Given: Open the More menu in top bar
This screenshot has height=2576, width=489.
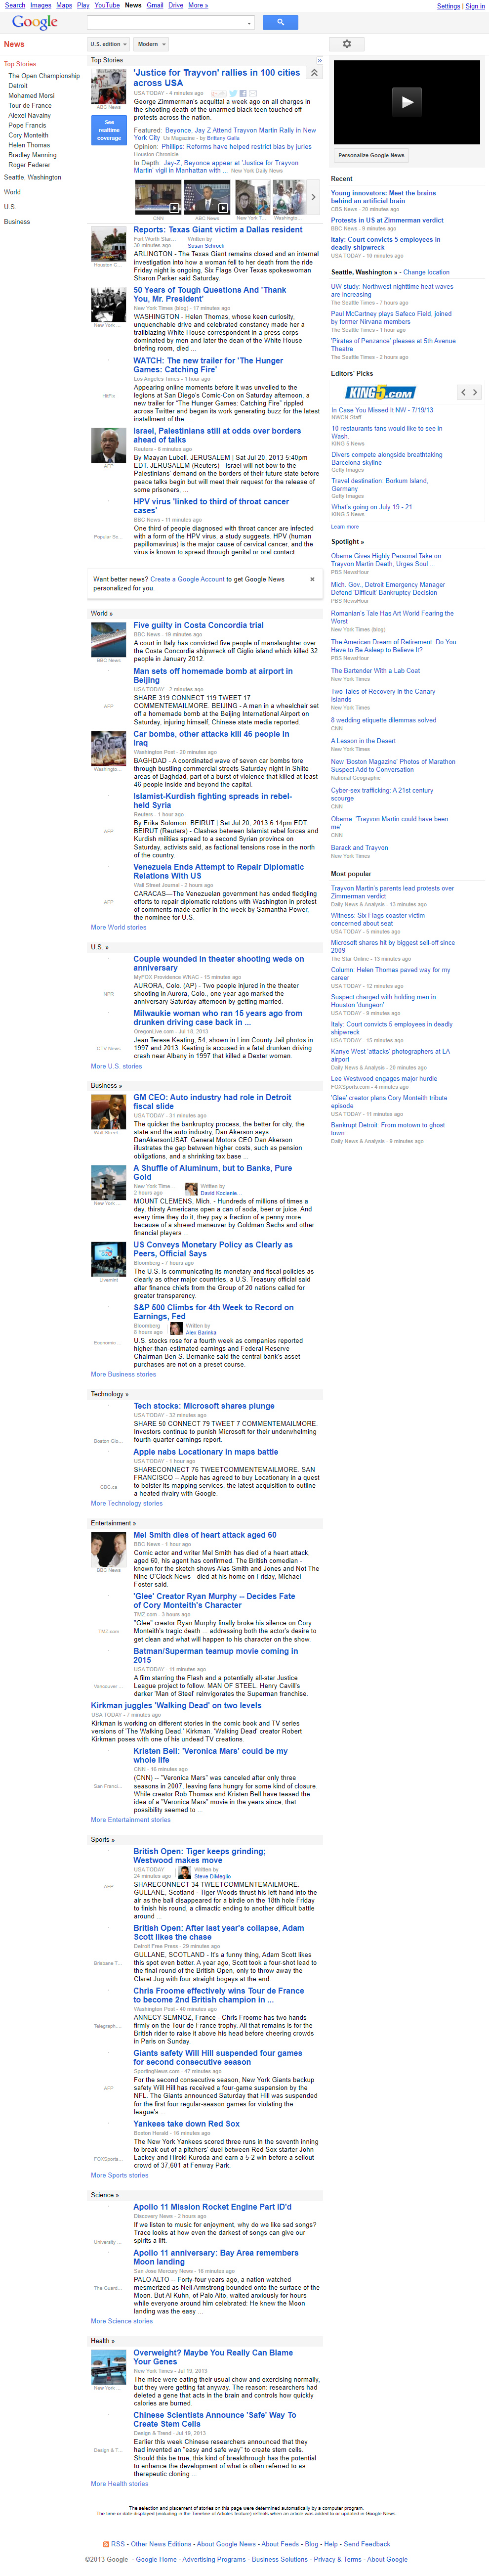Looking at the screenshot, I should click(198, 5).
